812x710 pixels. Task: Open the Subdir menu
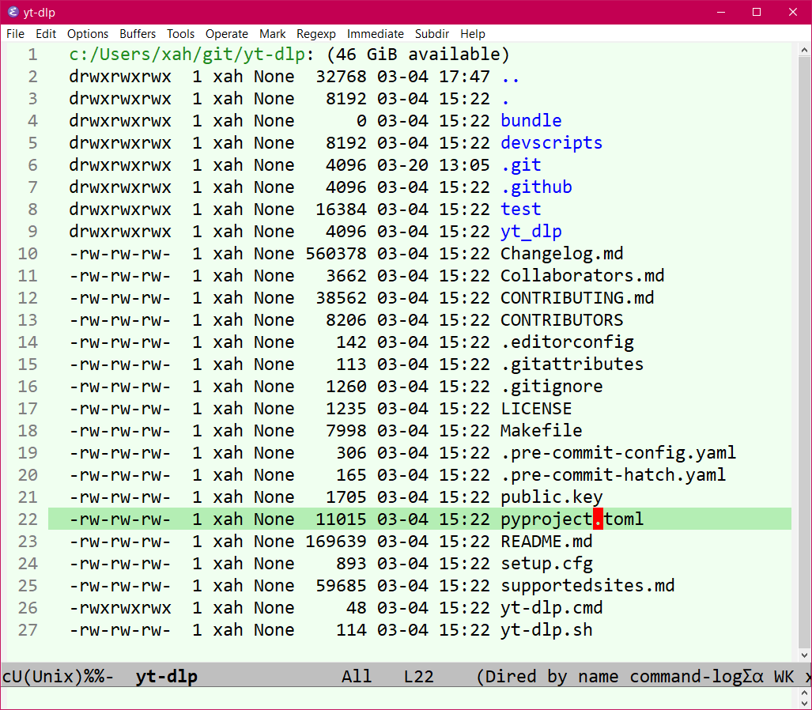coord(432,34)
